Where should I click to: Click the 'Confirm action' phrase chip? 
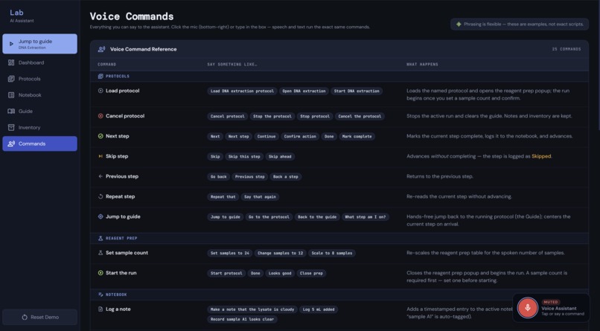(x=300, y=136)
